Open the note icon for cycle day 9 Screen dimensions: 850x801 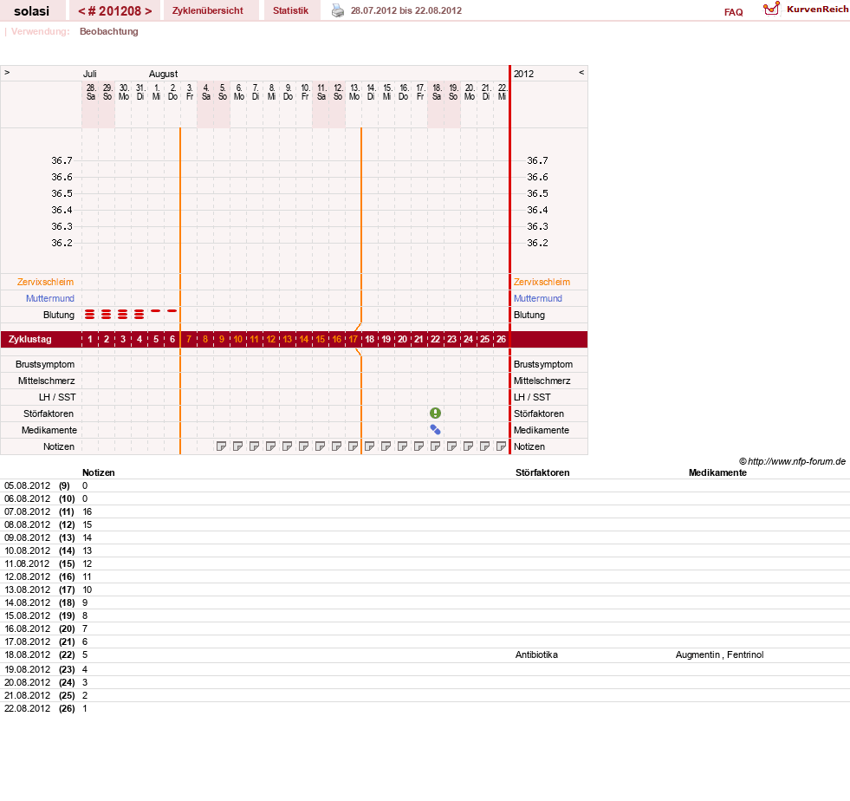point(221,446)
